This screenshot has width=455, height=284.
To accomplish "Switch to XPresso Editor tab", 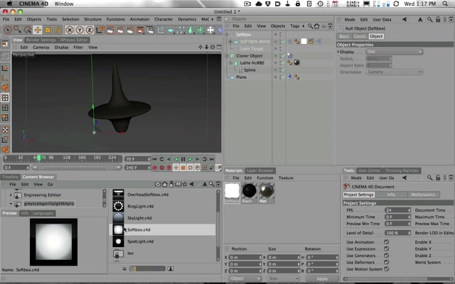I will click(74, 40).
